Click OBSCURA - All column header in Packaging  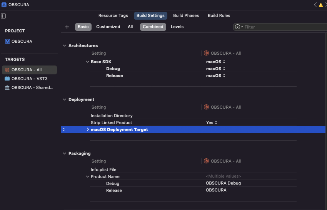(x=222, y=161)
